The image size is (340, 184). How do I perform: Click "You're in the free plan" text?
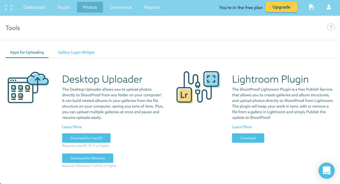(241, 8)
